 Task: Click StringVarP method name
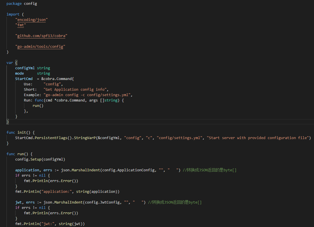pos(85,138)
